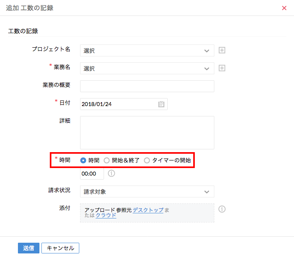The image size is (294, 259).
Task: Expand the 業務名 selection dropdown
Action: pos(147,68)
